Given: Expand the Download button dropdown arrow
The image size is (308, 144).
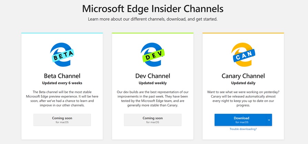Looking at the screenshot, I should 269,120.
